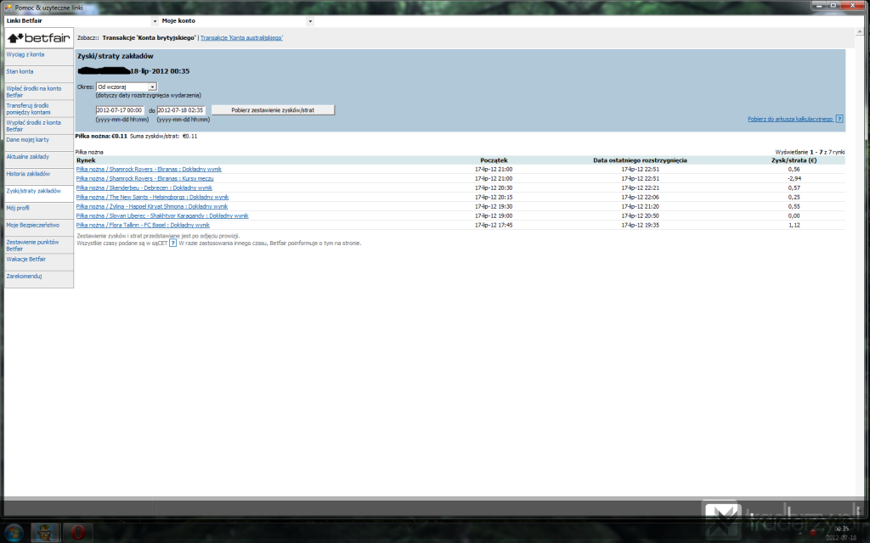Open help icon beside spreadsheet download link
Image resolution: width=870 pixels, height=543 pixels.
(839, 119)
